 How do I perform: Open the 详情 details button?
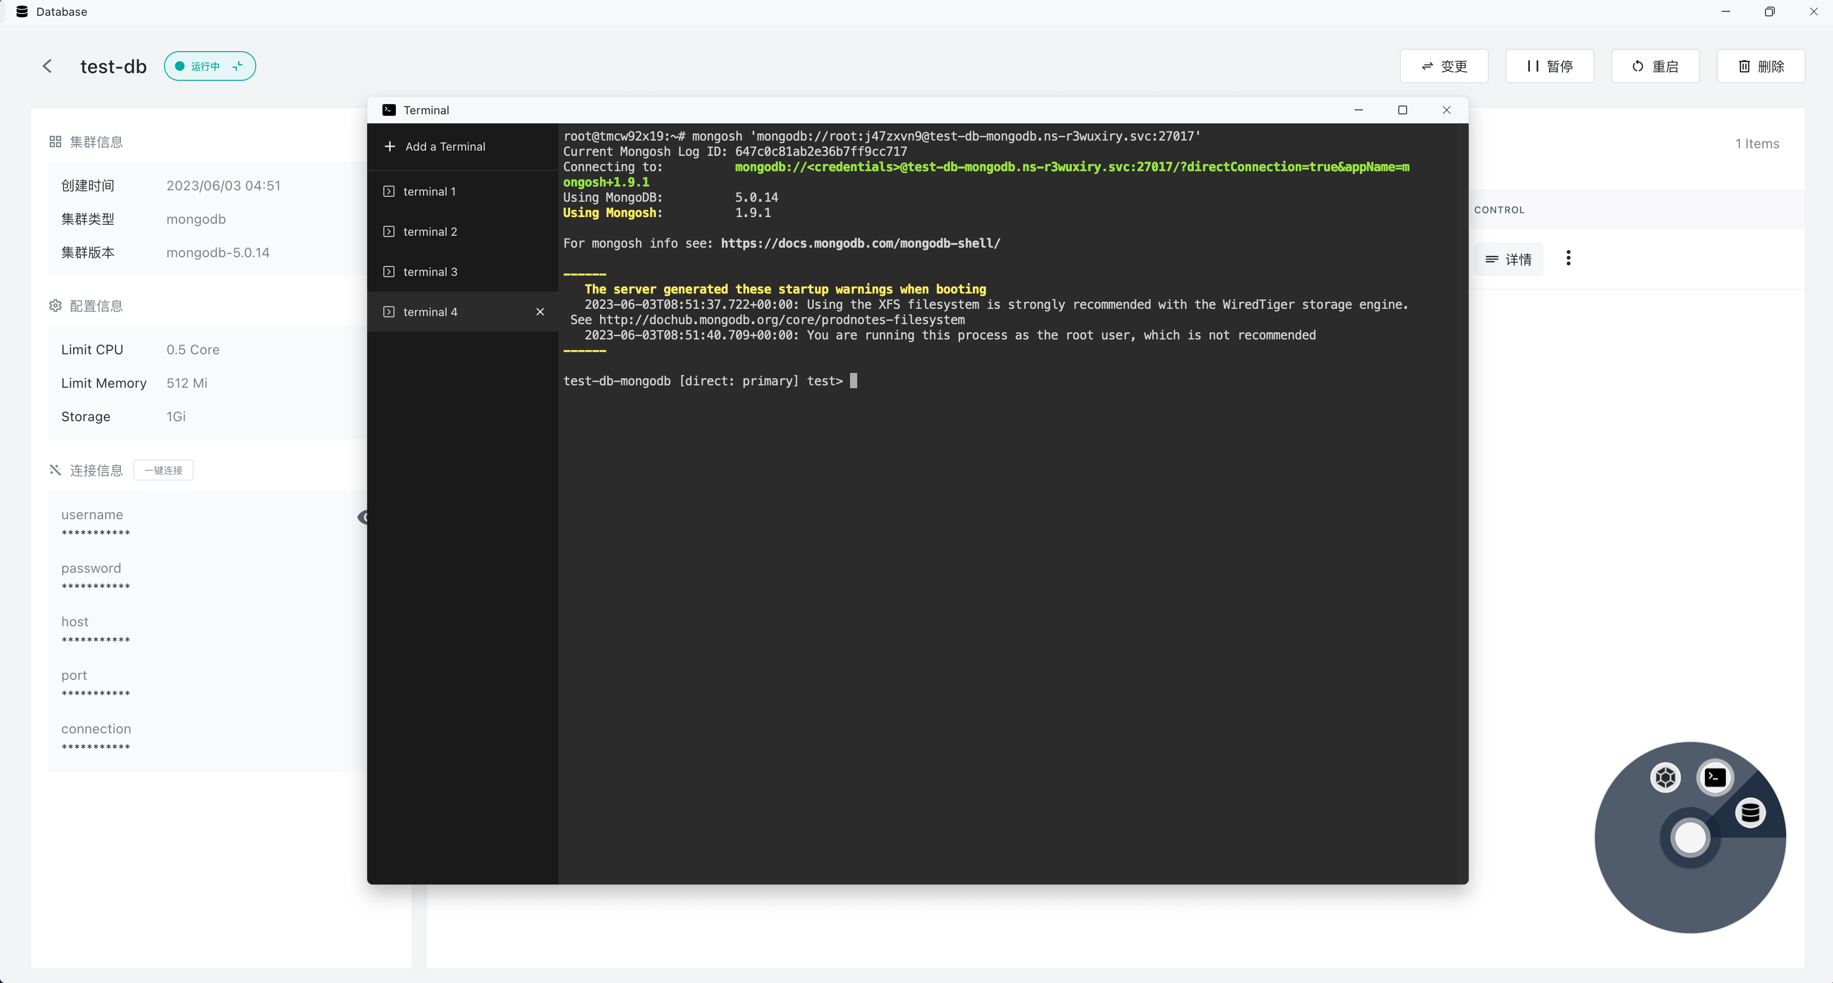tap(1508, 259)
